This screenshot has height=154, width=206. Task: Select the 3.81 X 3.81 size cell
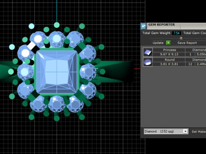coord(169,64)
